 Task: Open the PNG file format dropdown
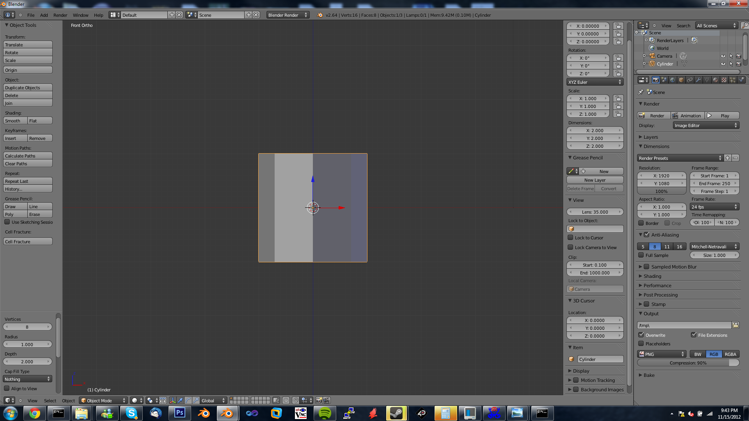coord(662,354)
